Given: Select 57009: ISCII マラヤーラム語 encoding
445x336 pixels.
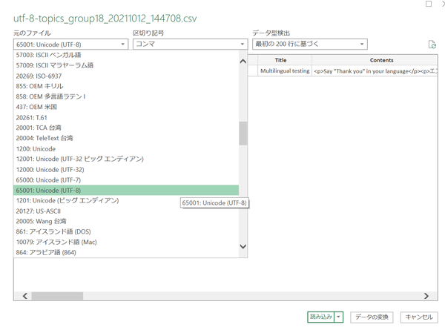Looking at the screenshot, I should point(126,65).
